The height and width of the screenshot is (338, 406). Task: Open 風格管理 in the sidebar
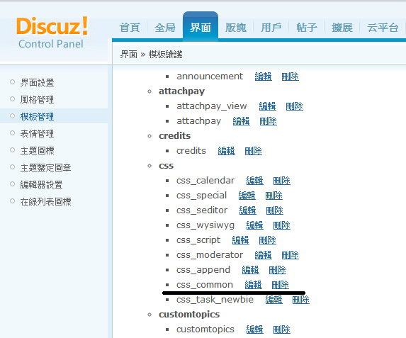pyautogui.click(x=37, y=99)
